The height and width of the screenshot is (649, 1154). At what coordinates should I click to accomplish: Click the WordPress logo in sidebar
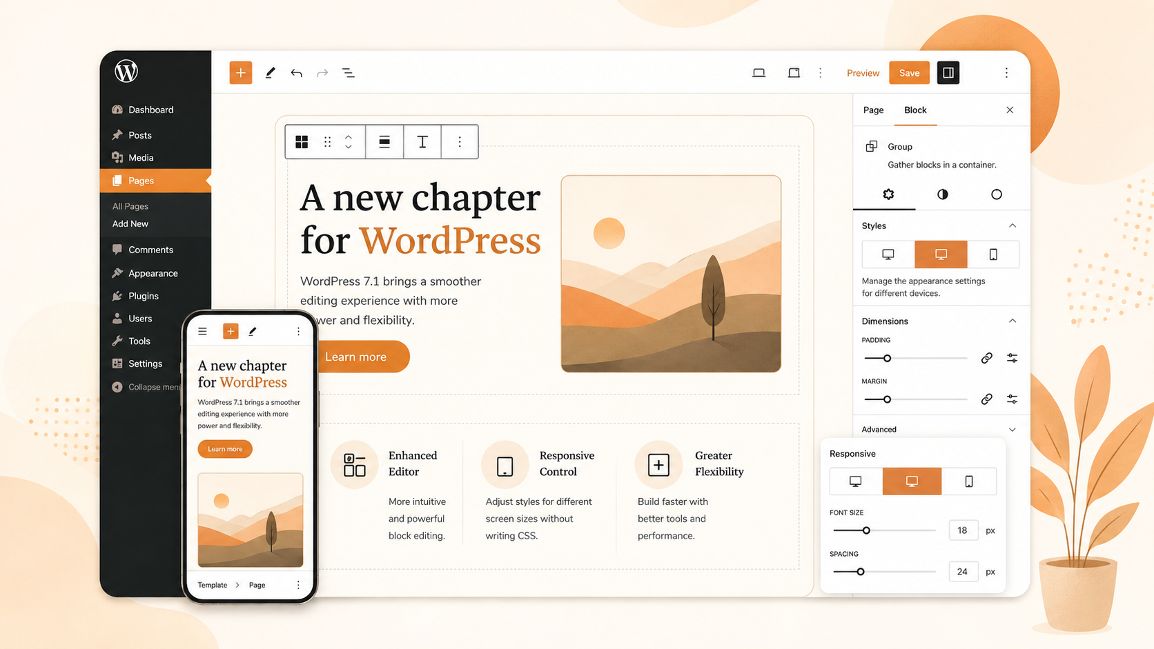click(x=126, y=71)
